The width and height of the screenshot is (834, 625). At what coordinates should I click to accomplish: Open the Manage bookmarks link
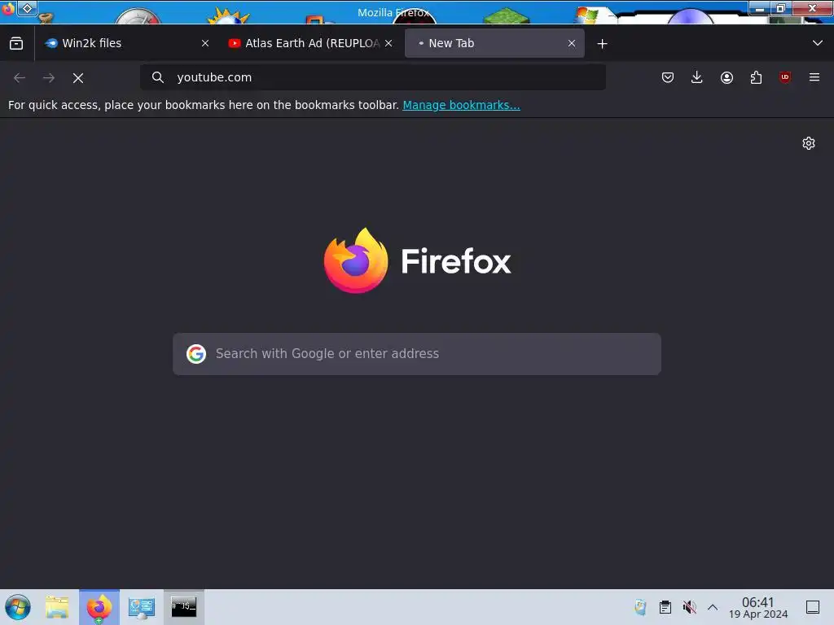coord(461,105)
